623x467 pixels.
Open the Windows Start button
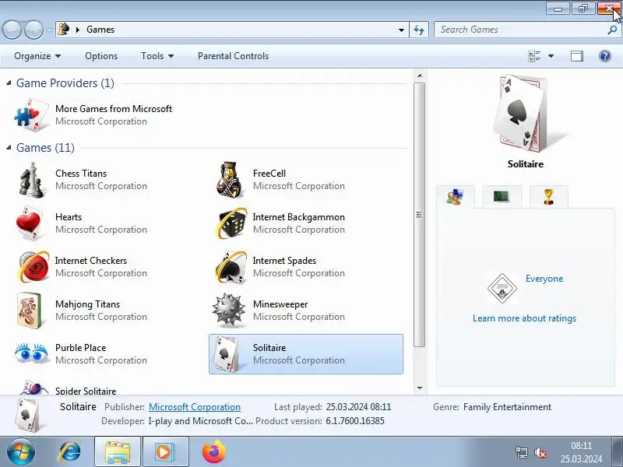click(x=20, y=452)
